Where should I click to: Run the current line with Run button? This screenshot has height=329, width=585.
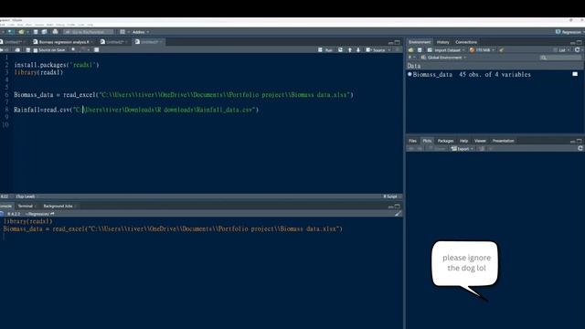click(325, 50)
